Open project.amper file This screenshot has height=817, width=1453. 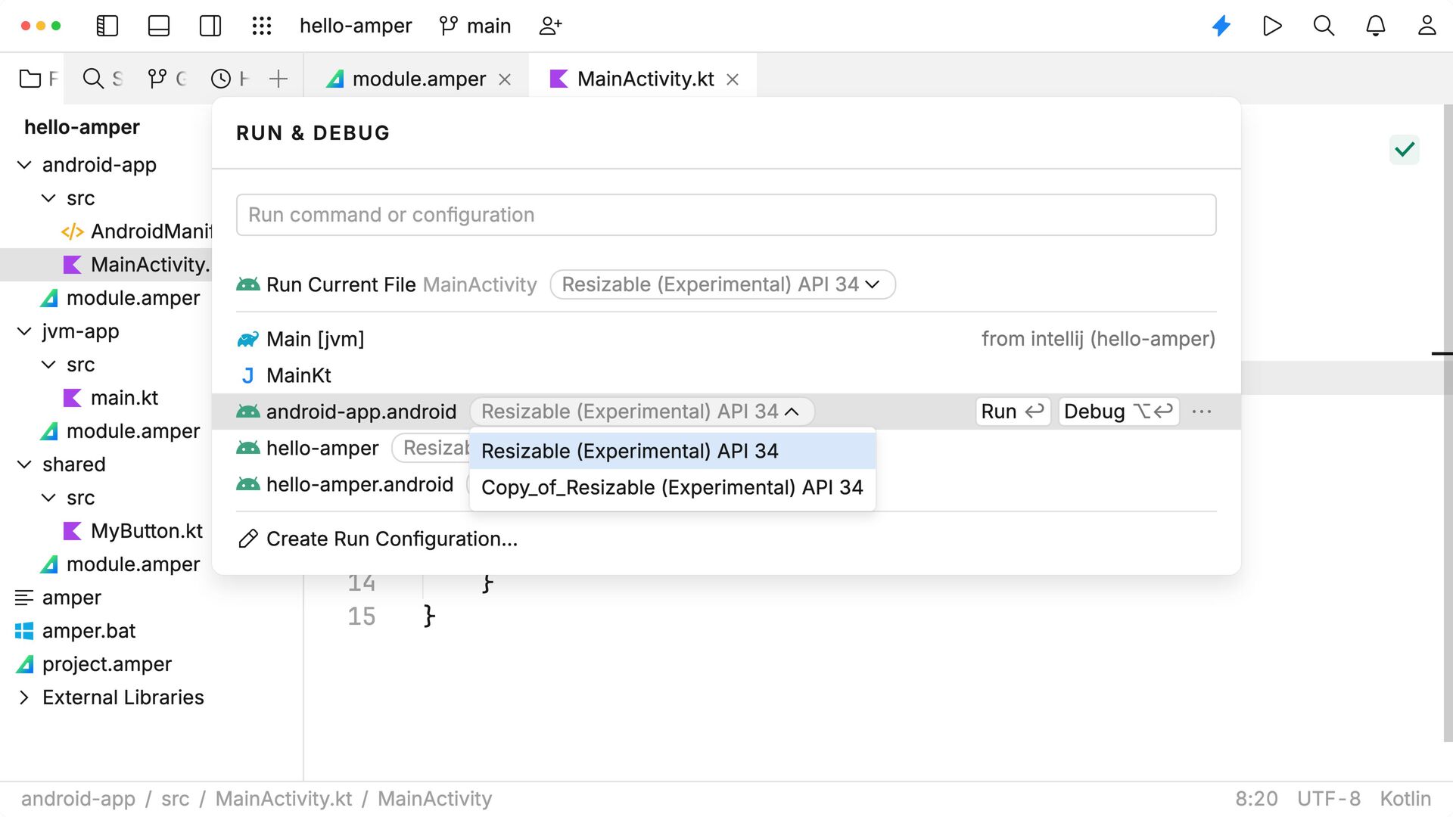[94, 664]
